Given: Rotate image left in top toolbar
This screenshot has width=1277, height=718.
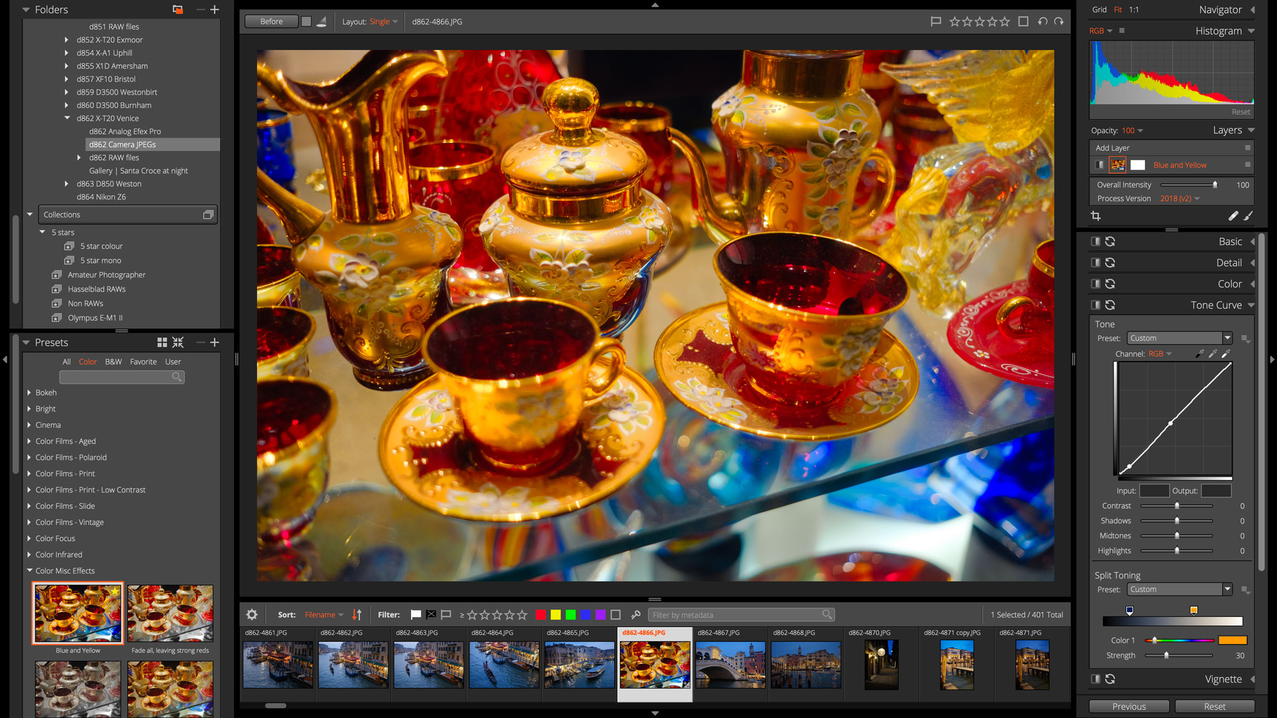Looking at the screenshot, I should coord(1043,21).
